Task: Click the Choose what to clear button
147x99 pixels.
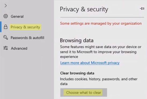Action: pos(84,93)
